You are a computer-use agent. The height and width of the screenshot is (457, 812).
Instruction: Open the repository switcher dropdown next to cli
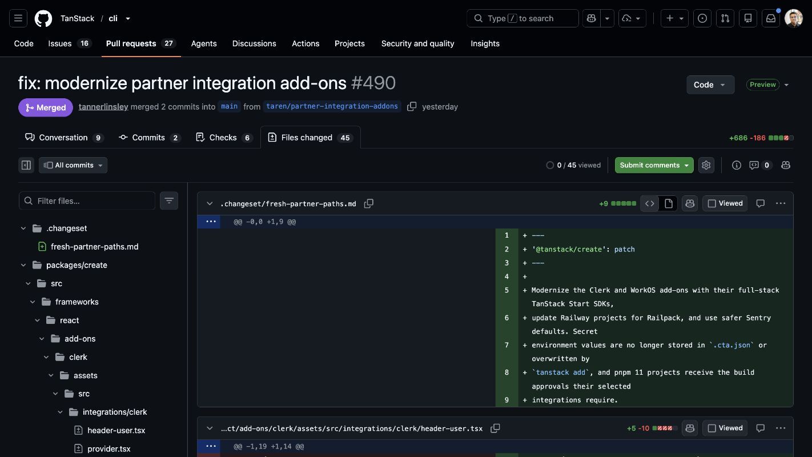pyautogui.click(x=128, y=18)
